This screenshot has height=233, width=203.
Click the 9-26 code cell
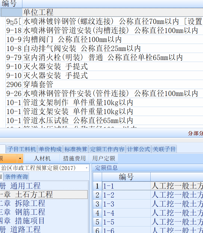pos(14,94)
